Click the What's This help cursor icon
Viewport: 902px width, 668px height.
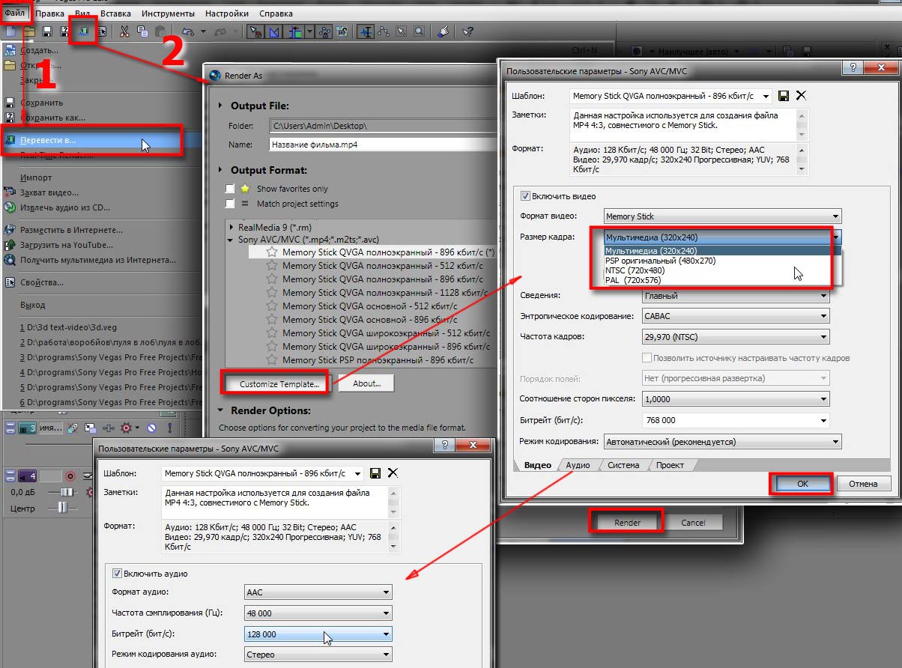point(467,31)
